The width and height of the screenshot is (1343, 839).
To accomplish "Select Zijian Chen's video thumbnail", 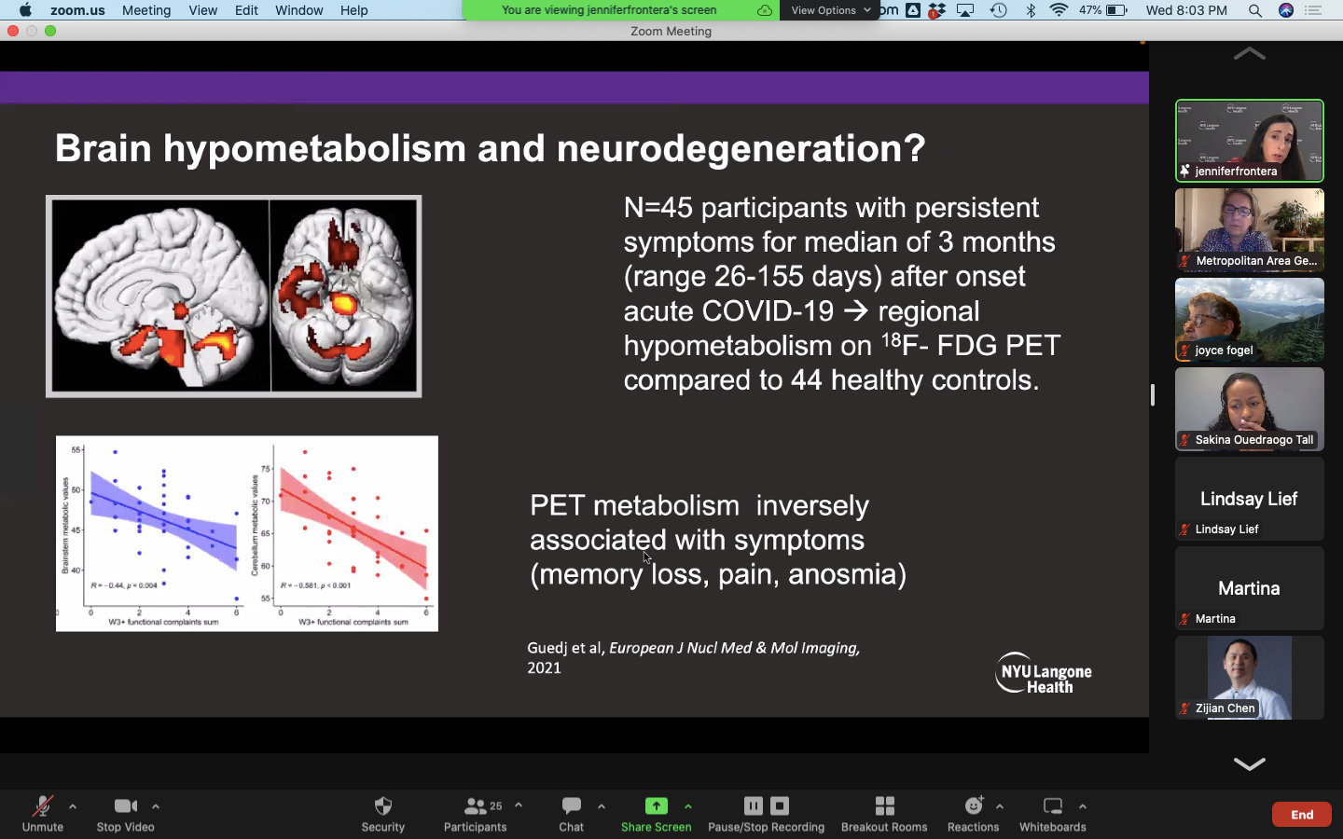I will tap(1249, 678).
